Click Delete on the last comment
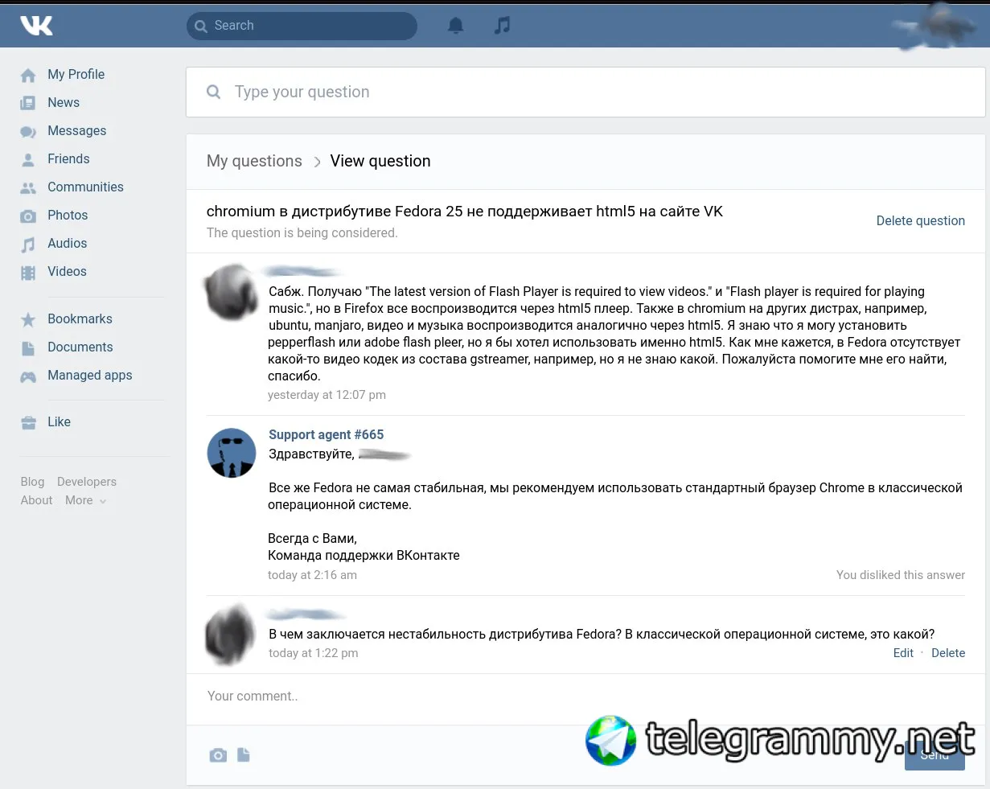Image resolution: width=990 pixels, height=789 pixels. [x=948, y=653]
